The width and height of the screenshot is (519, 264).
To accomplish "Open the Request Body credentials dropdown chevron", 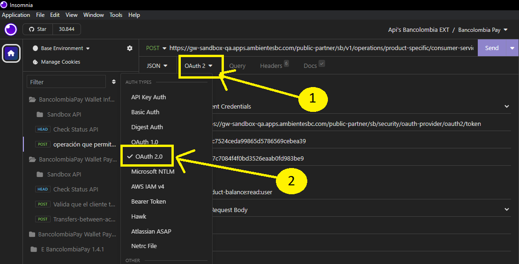I will [x=507, y=209].
